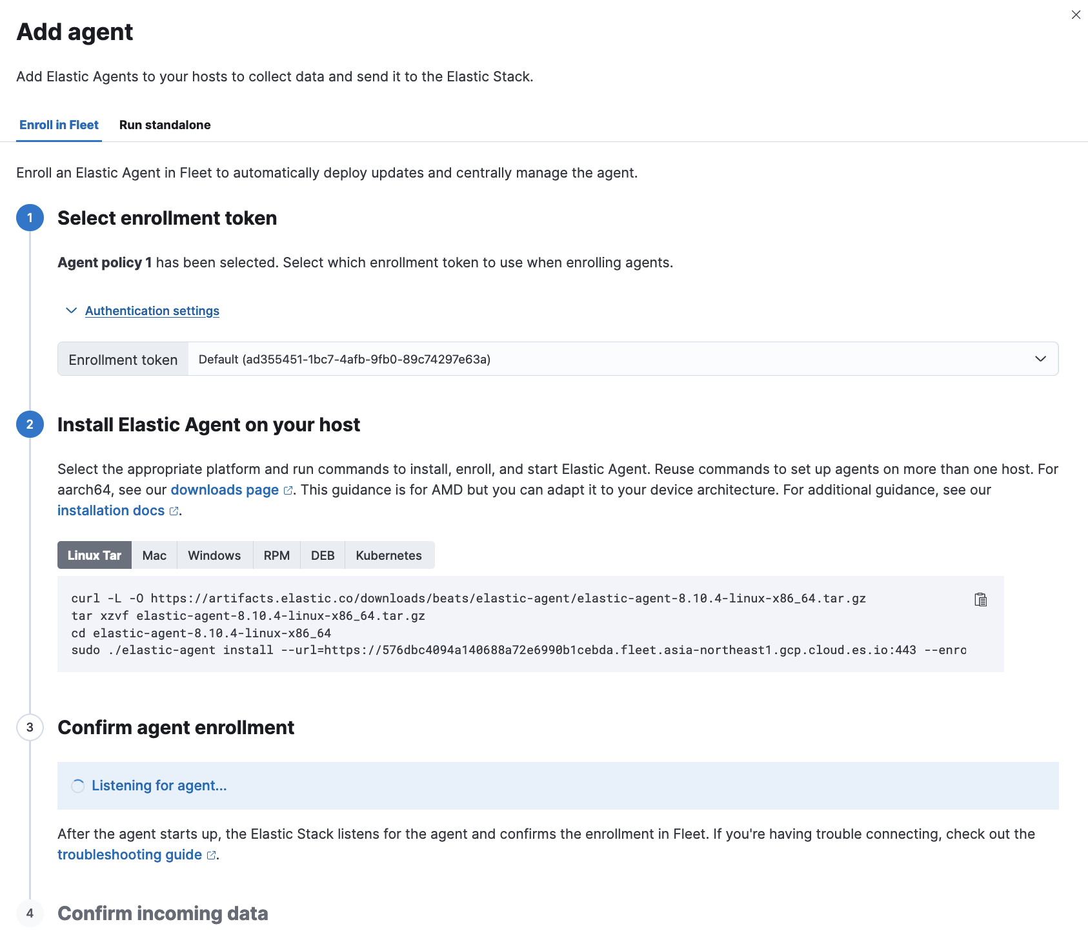Close the Add agent flyout
Screen dimensions: 1088x944
click(1076, 15)
